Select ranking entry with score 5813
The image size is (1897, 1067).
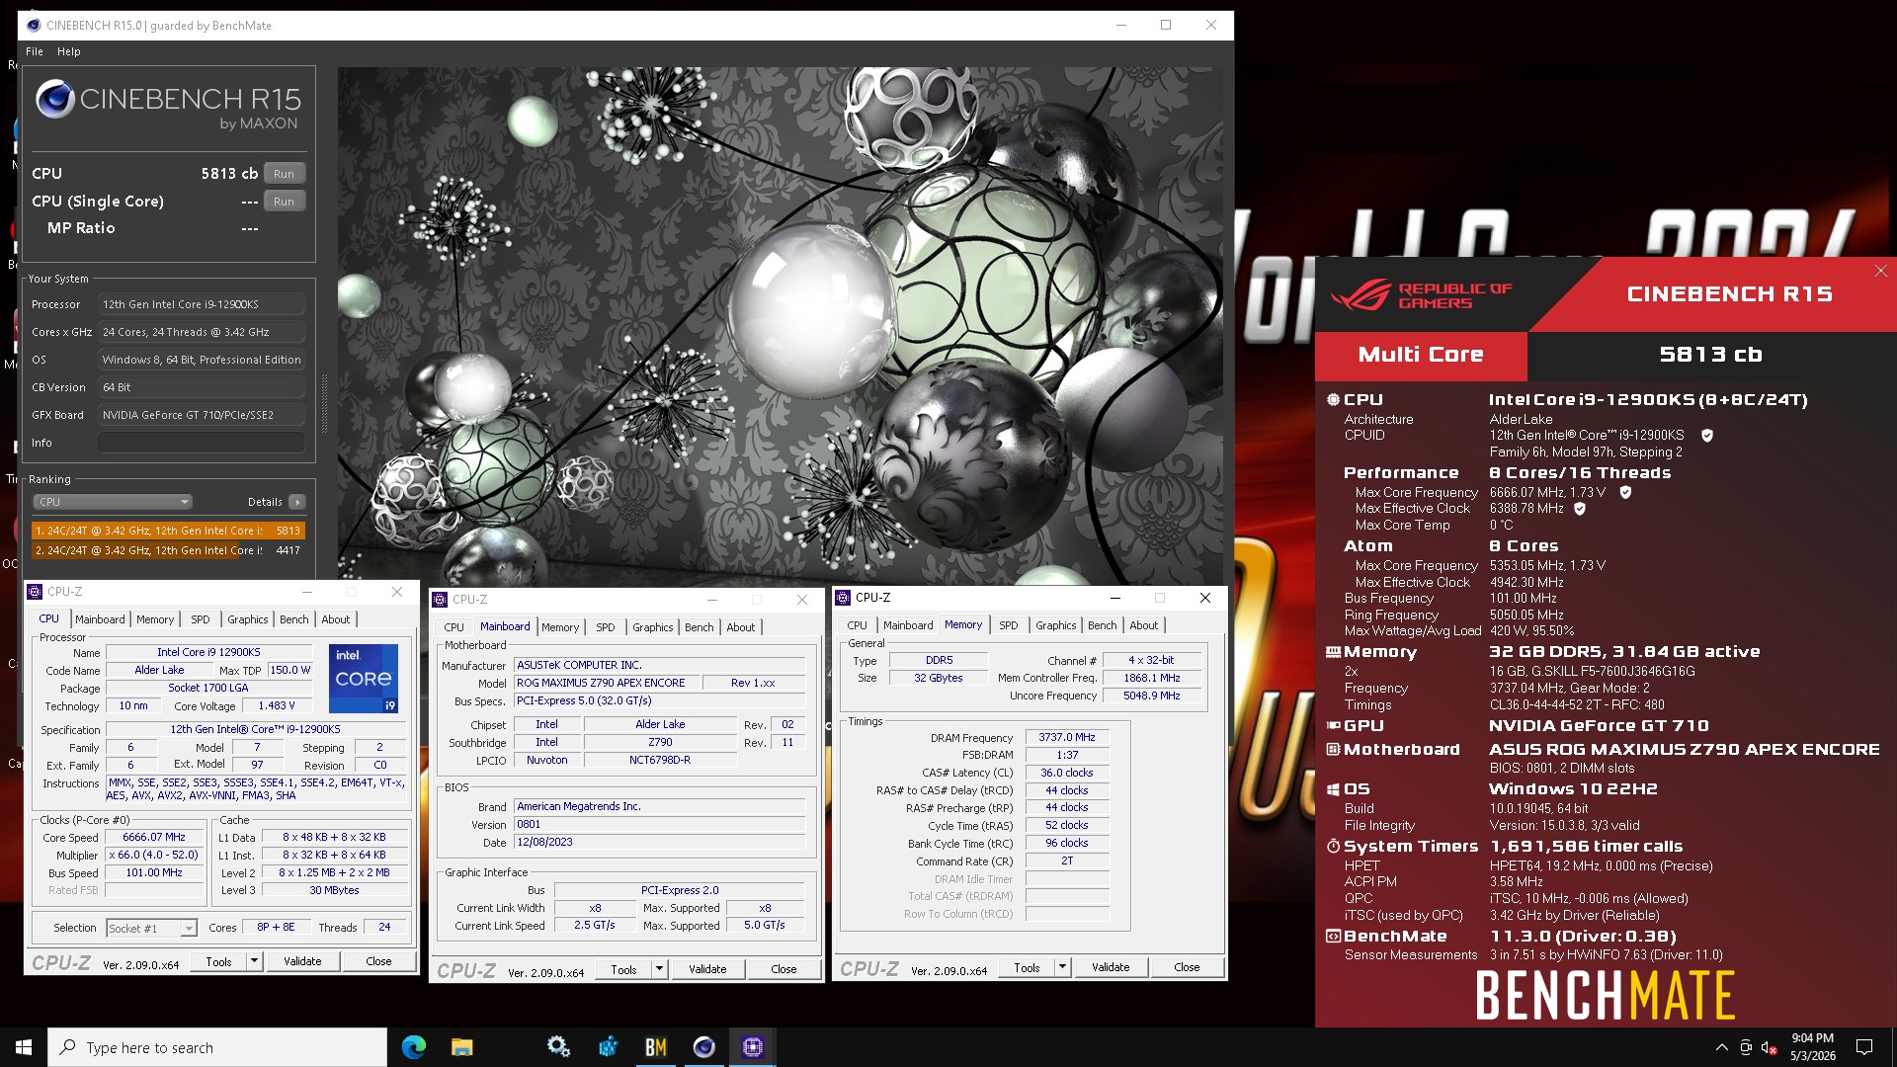click(x=168, y=531)
